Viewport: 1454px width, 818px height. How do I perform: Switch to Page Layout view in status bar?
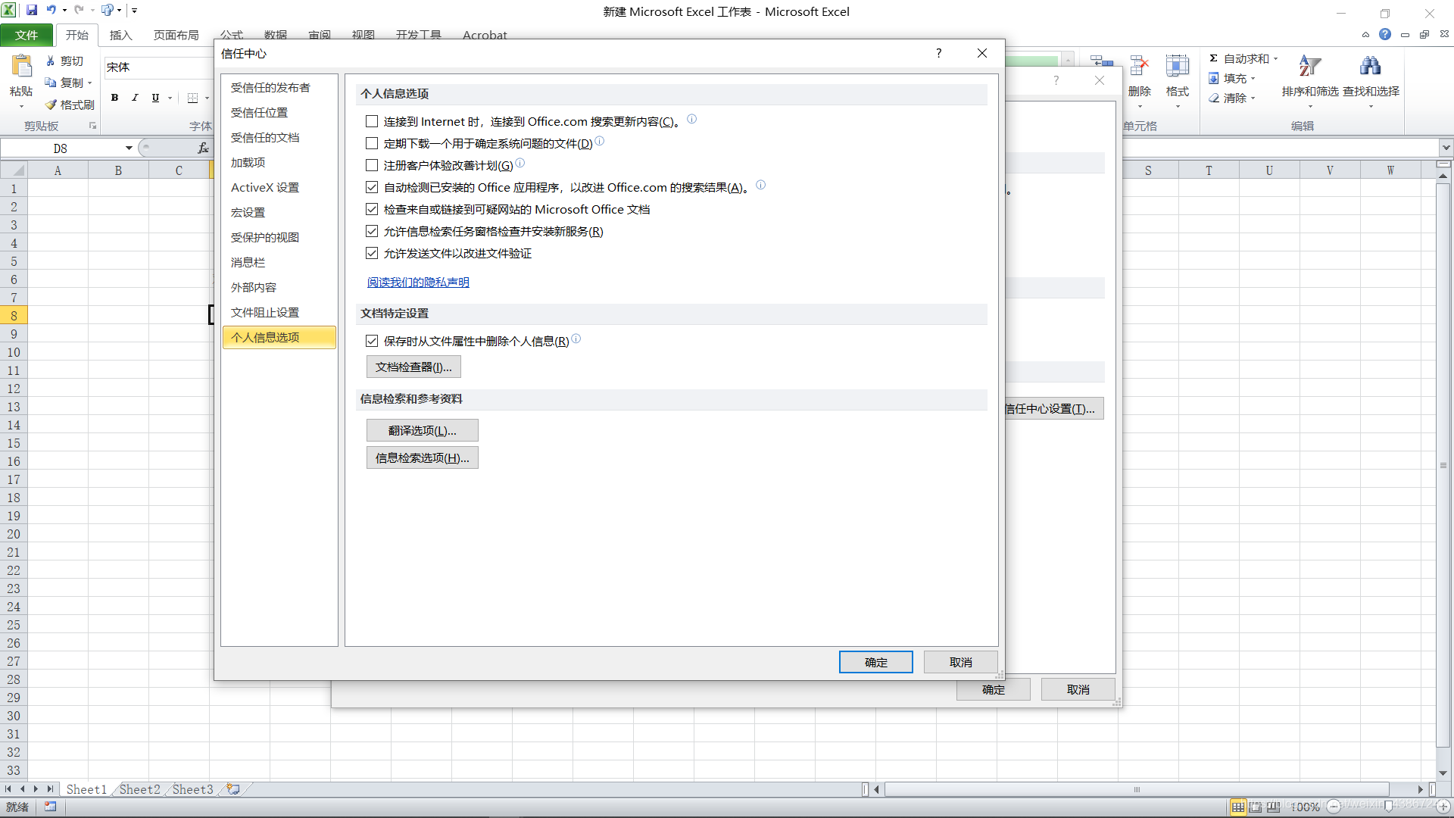[x=1256, y=807]
